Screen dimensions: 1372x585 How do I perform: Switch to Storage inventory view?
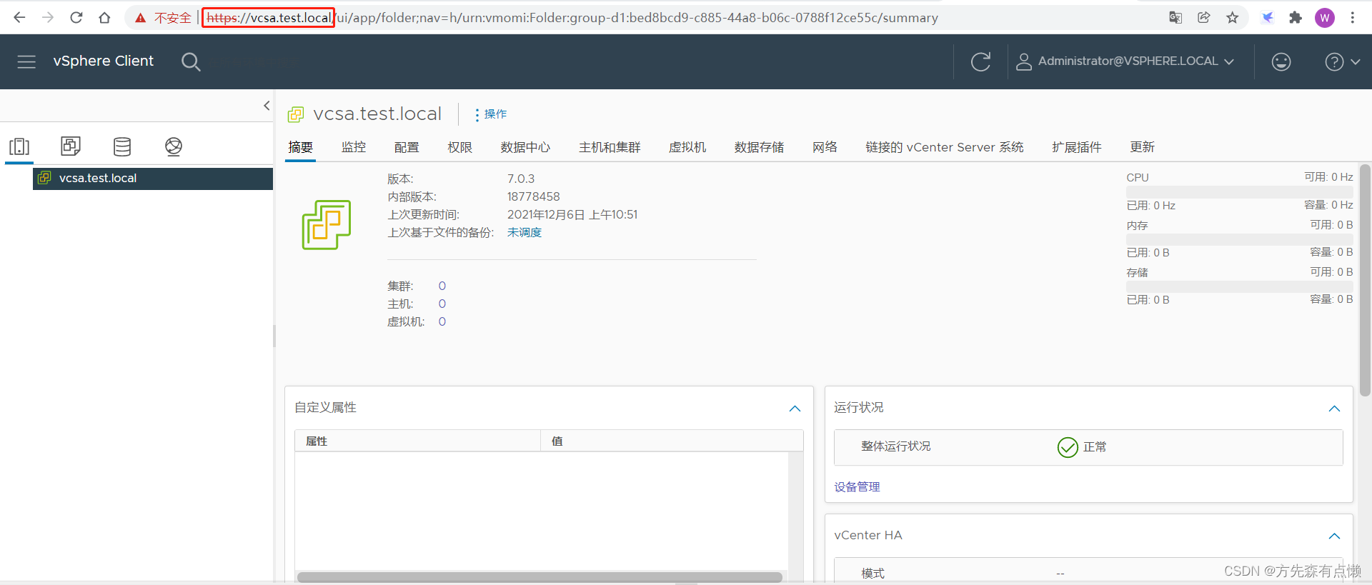pyautogui.click(x=122, y=146)
